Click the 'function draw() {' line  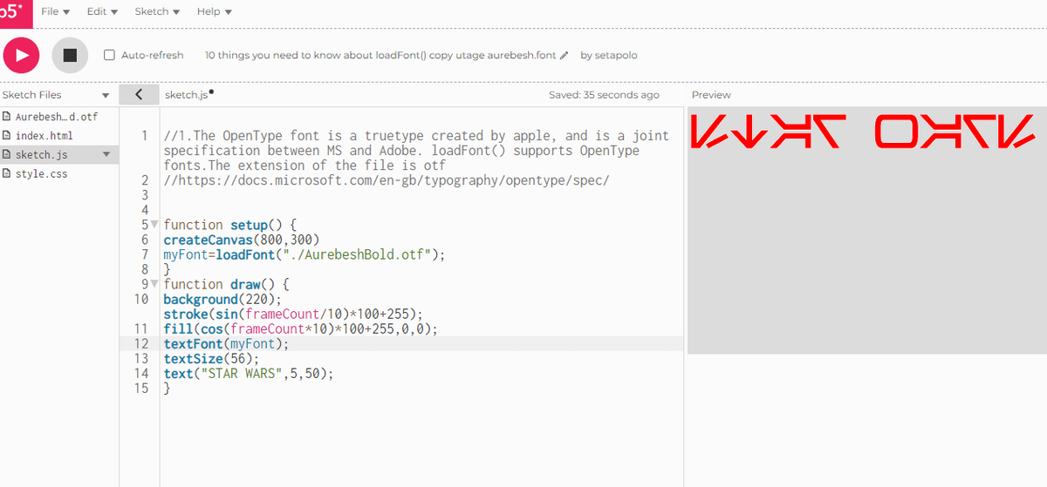pos(226,284)
